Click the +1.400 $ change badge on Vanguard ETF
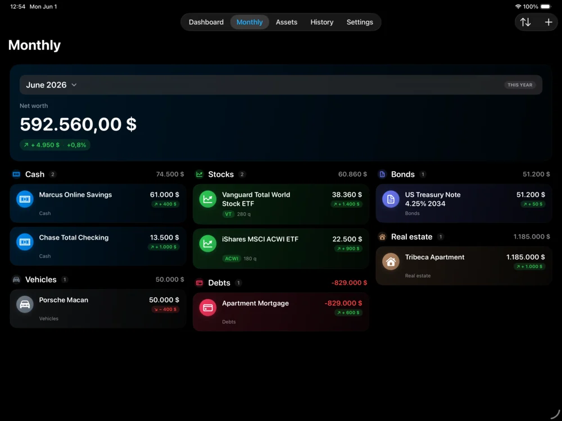The image size is (562, 421). pos(346,204)
